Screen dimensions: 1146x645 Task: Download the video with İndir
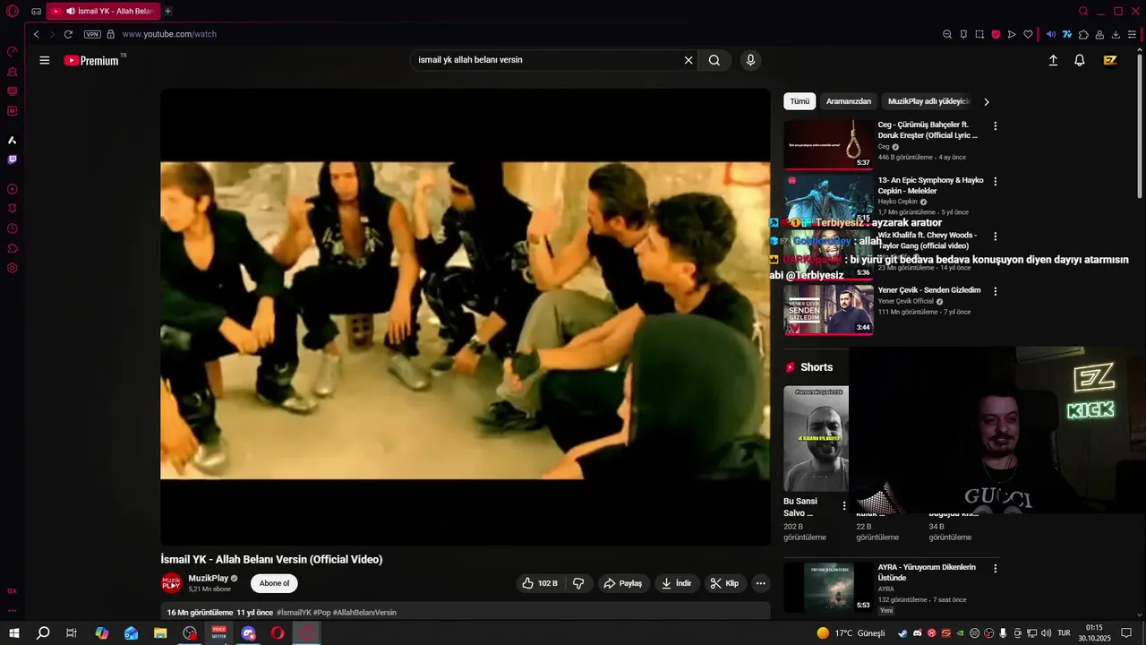pyautogui.click(x=677, y=583)
